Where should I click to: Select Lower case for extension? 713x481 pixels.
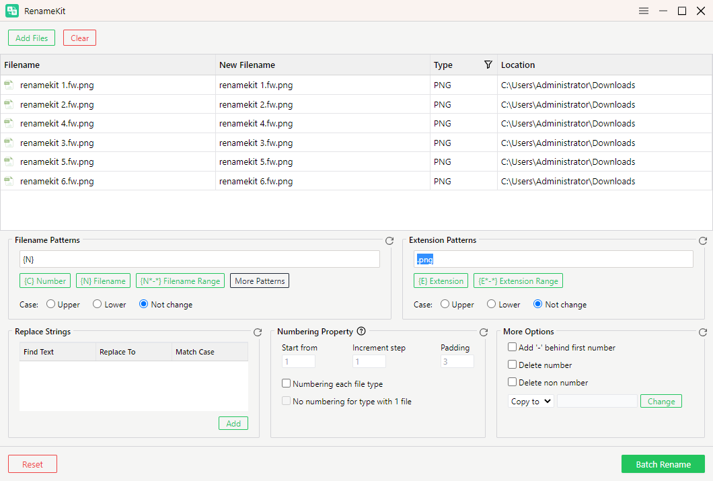[x=492, y=304]
